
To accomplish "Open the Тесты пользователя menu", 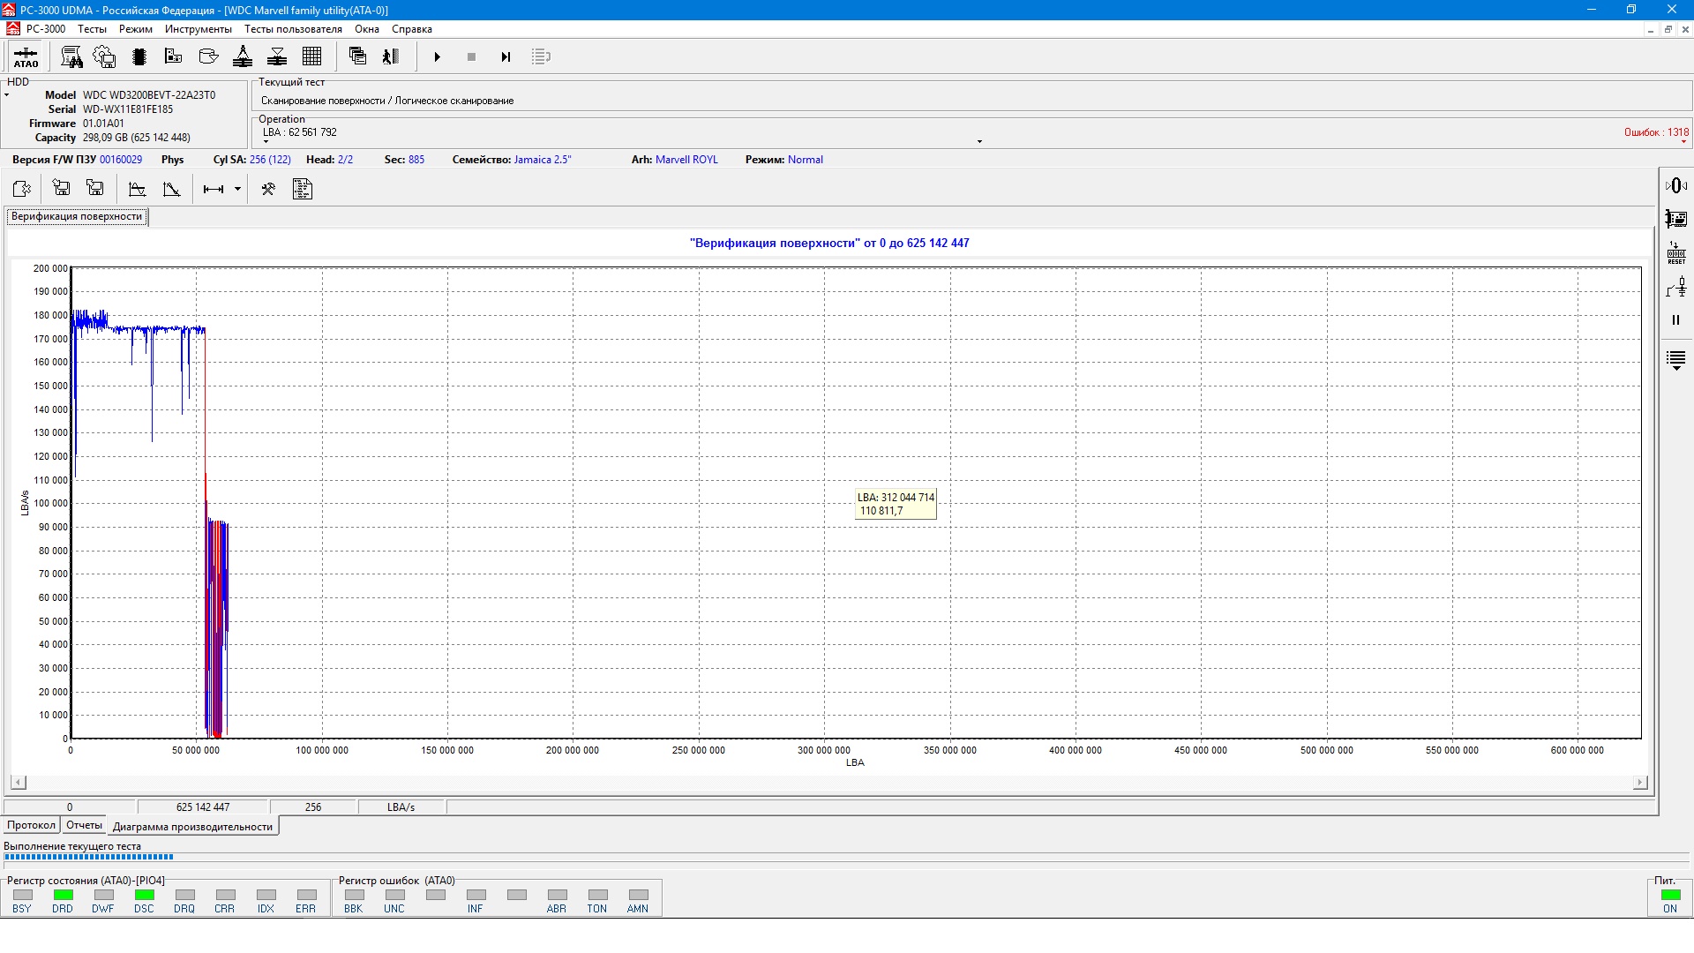I will (293, 29).
